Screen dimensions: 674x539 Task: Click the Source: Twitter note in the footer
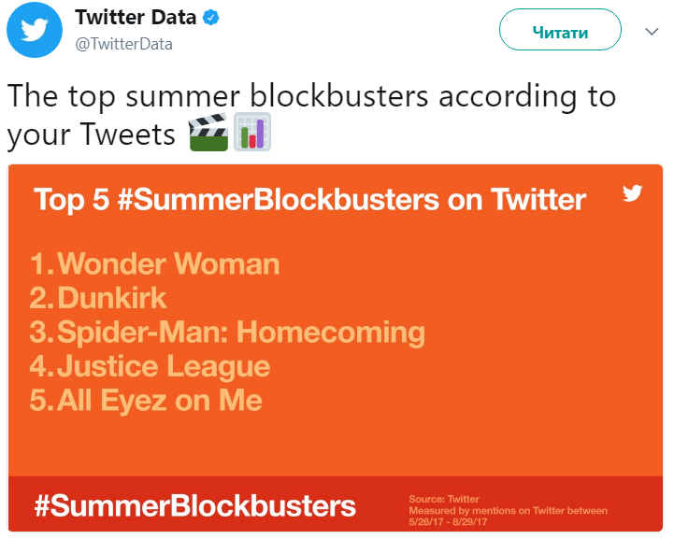point(444,500)
